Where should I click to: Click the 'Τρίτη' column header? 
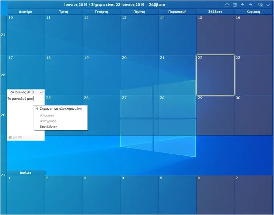tap(63, 12)
